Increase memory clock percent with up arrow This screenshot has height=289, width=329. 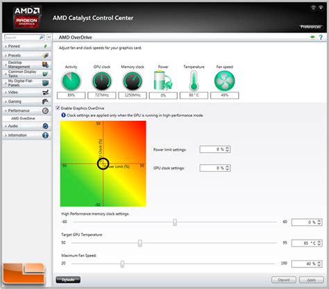pos(319,220)
